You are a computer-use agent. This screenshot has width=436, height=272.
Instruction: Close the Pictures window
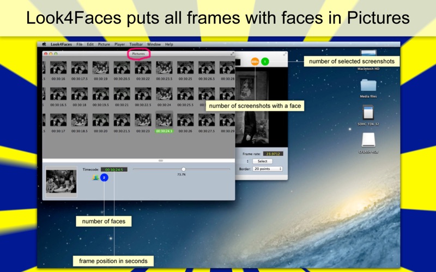click(x=46, y=54)
